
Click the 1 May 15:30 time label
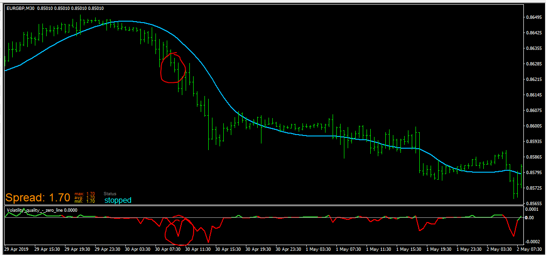408,249
